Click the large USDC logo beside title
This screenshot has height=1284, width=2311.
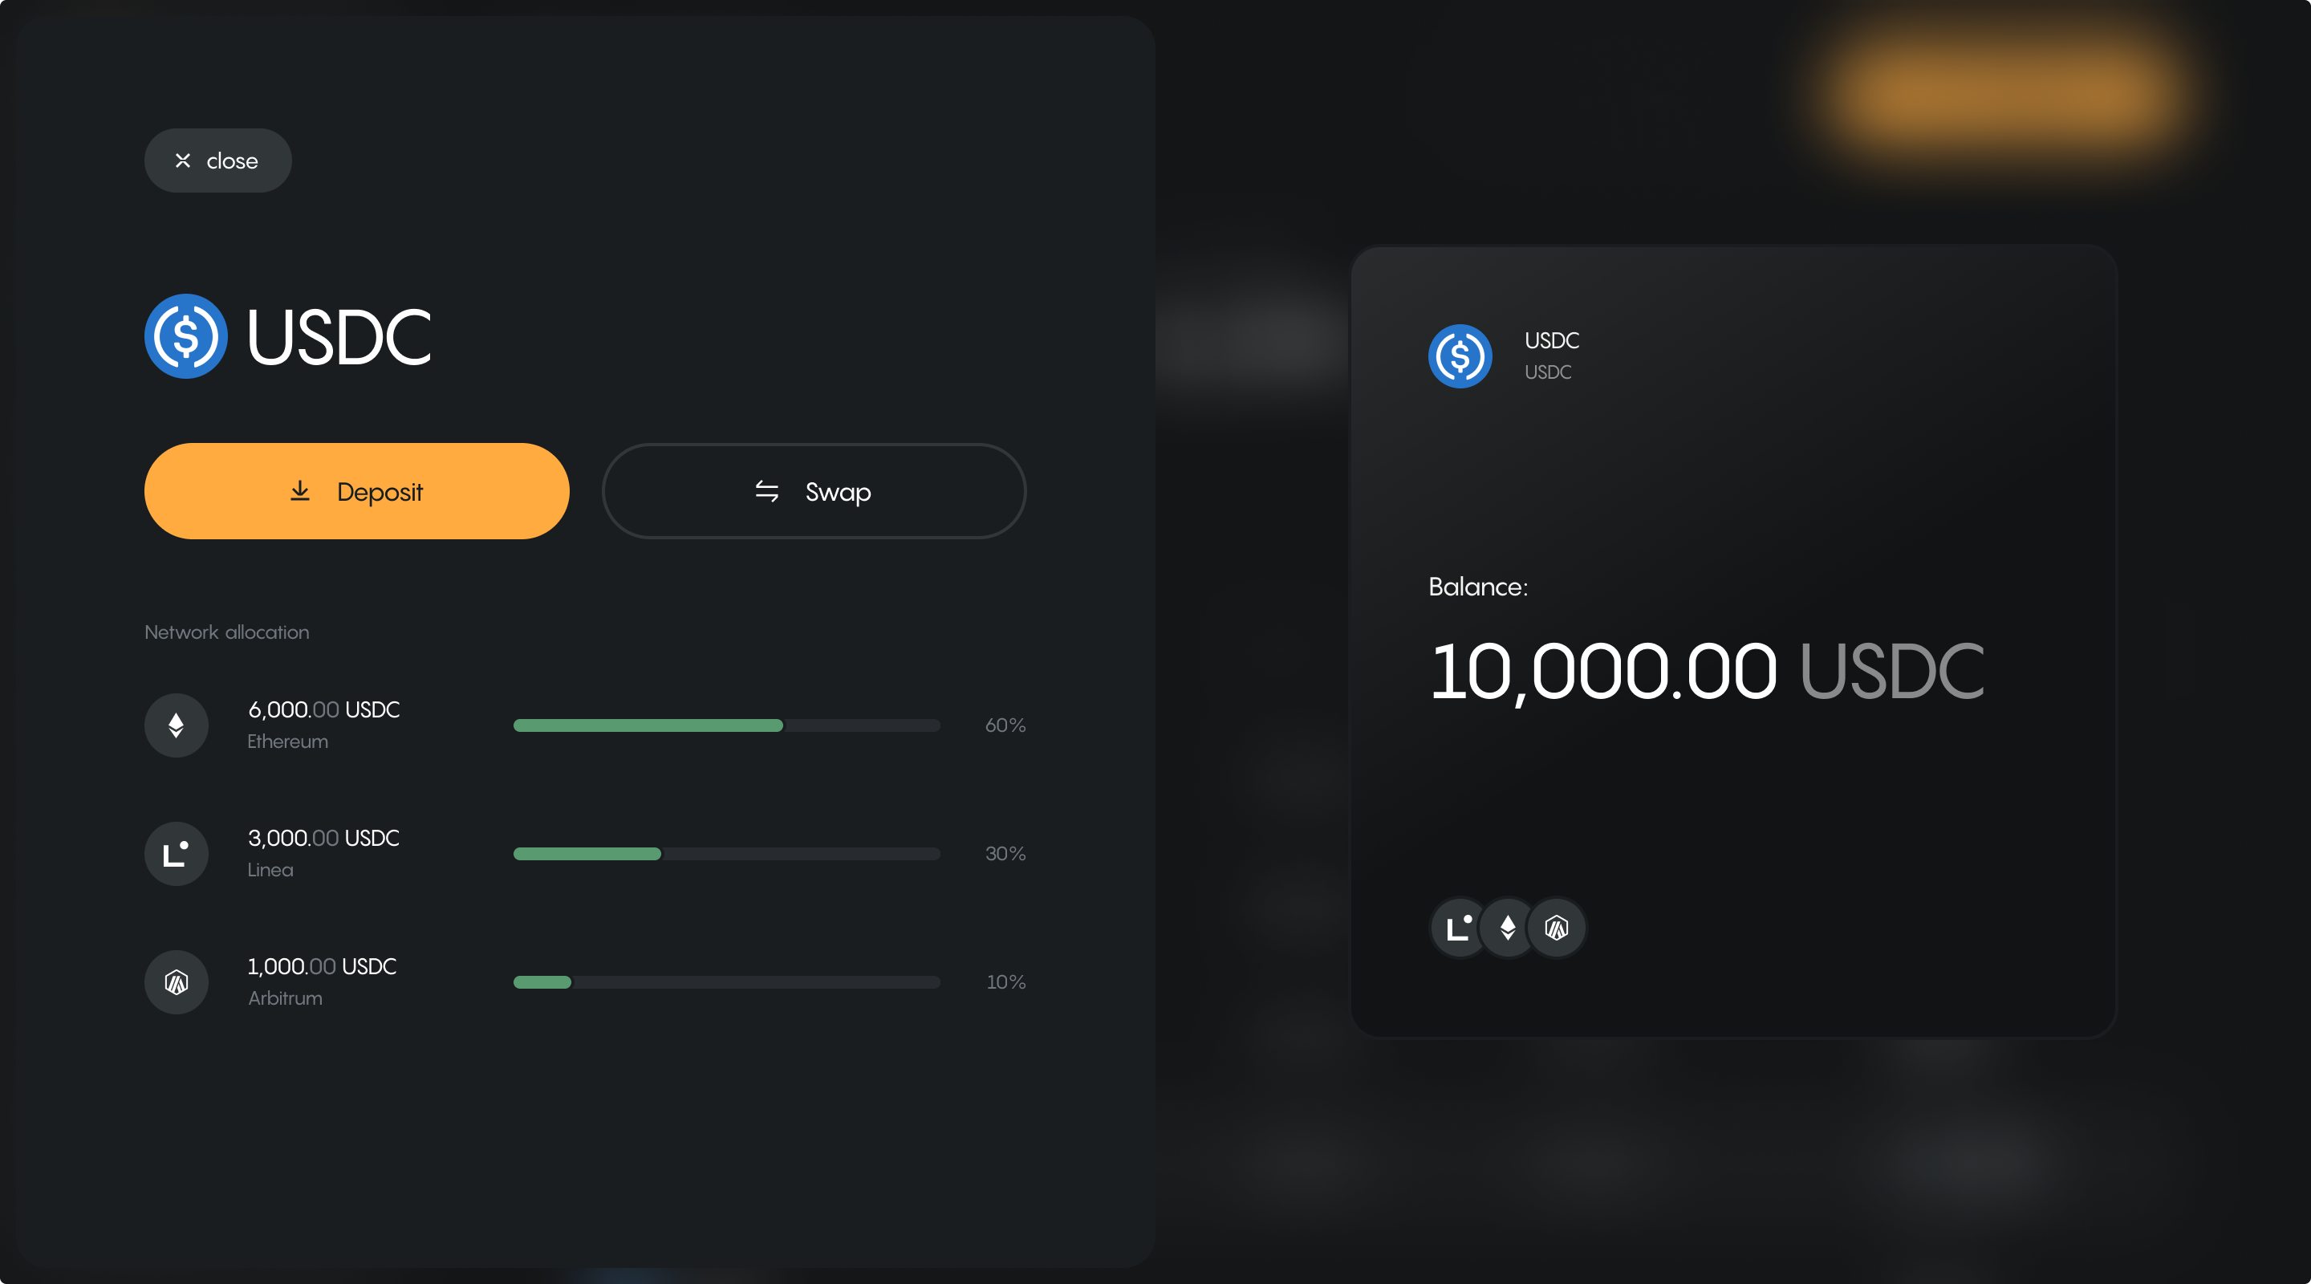click(185, 336)
